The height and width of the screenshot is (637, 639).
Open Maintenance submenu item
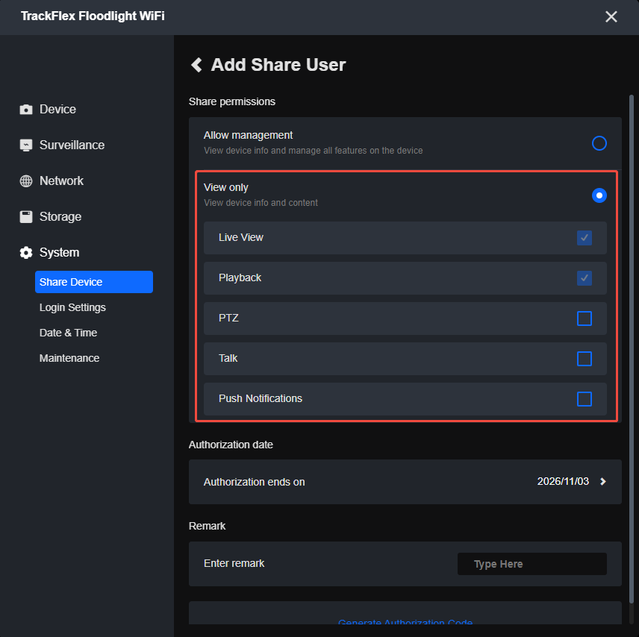(x=69, y=358)
